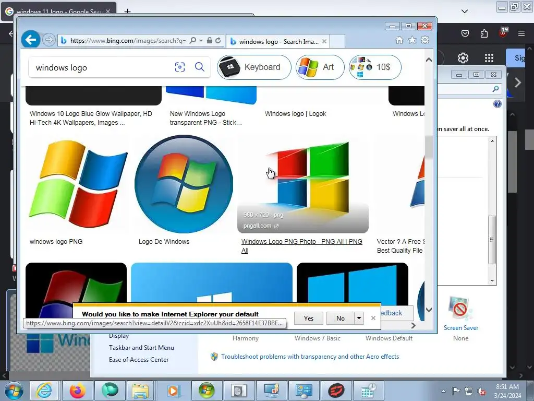Click No on the default browser prompt
Image resolution: width=534 pixels, height=401 pixels.
(340, 318)
